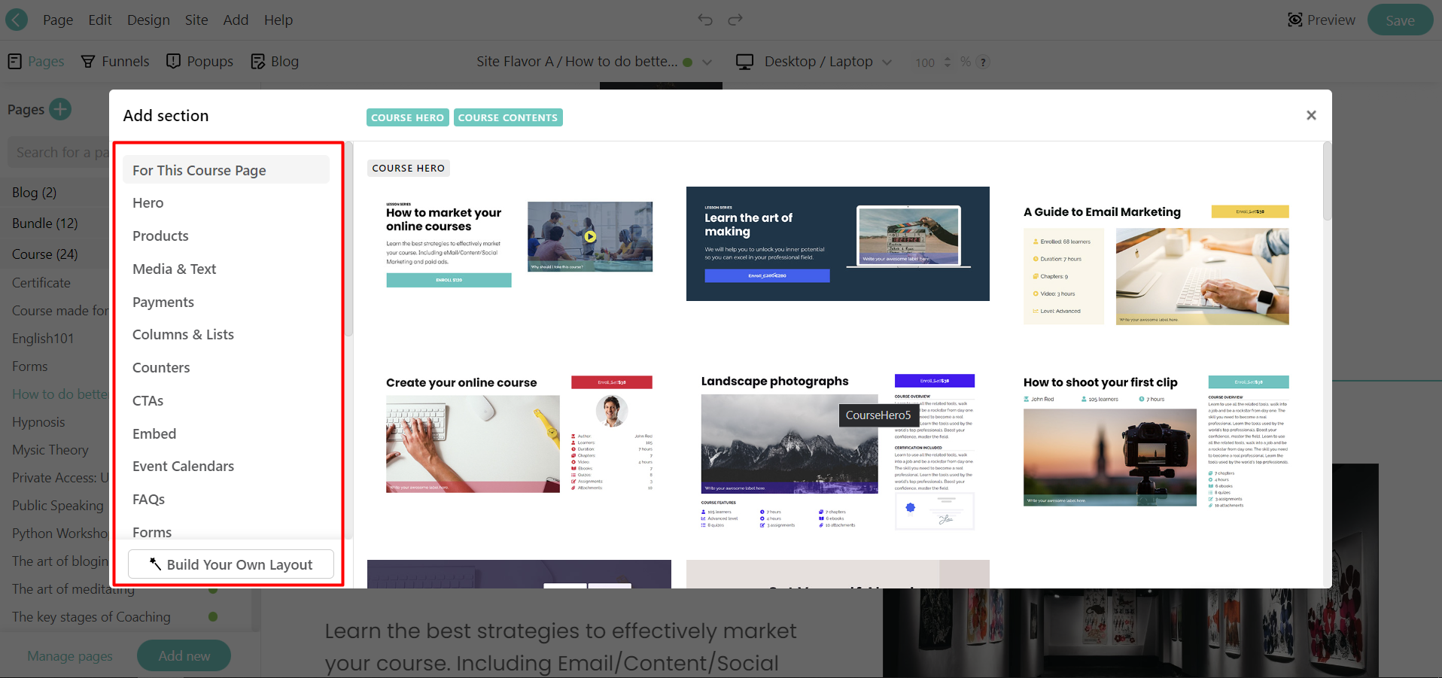Open the 'Site Flavor A' page selector dropdown
The width and height of the screenshot is (1442, 678).
594,61
